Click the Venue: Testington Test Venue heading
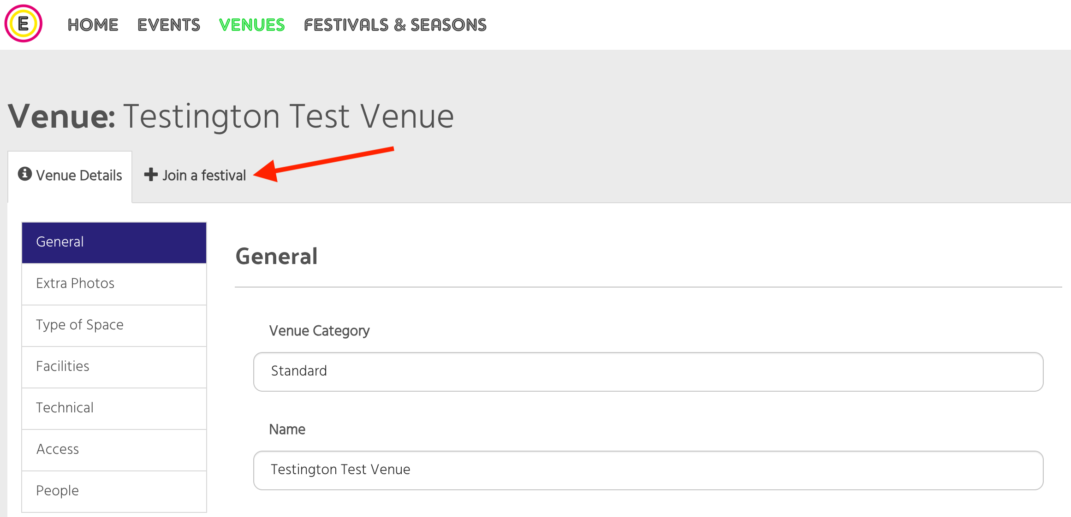Screen dimensions: 1071x517 pos(231,117)
